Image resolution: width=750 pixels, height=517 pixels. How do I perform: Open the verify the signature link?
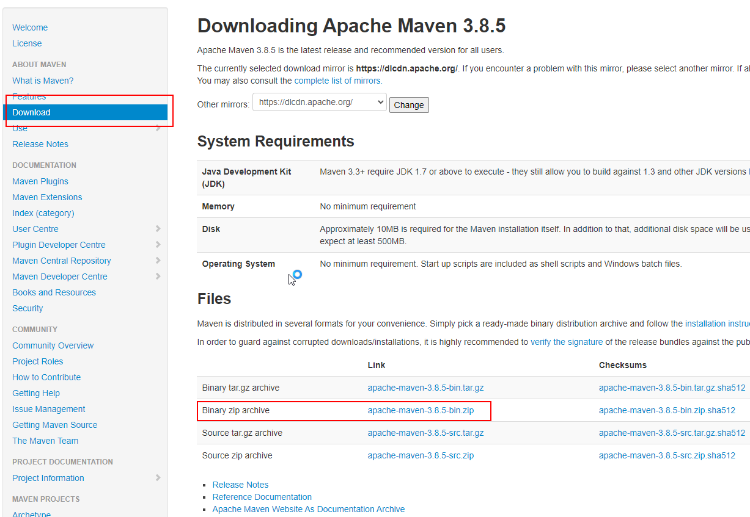pyautogui.click(x=567, y=342)
